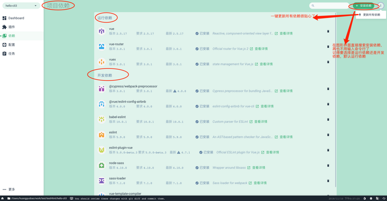Screen dimensions: 387x201
Task: Click the 运行依赖 section heading
Action: click(x=104, y=18)
